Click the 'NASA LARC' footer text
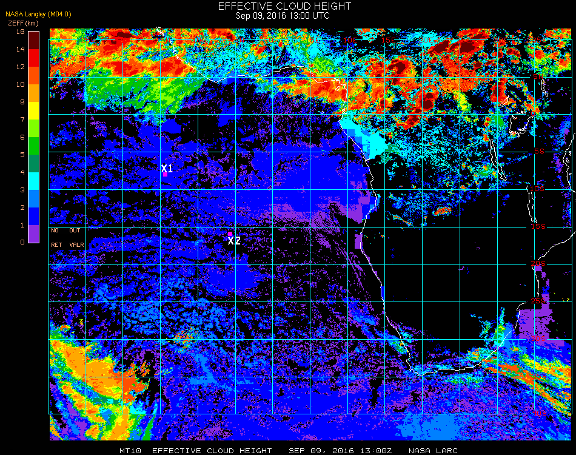This screenshot has height=455, width=576. coord(433,451)
